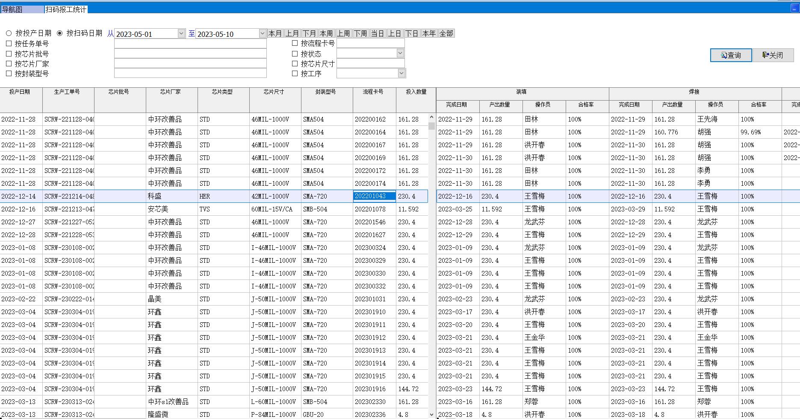Tick the 按芯片厂家 checkbox
800x419 pixels.
coord(9,64)
